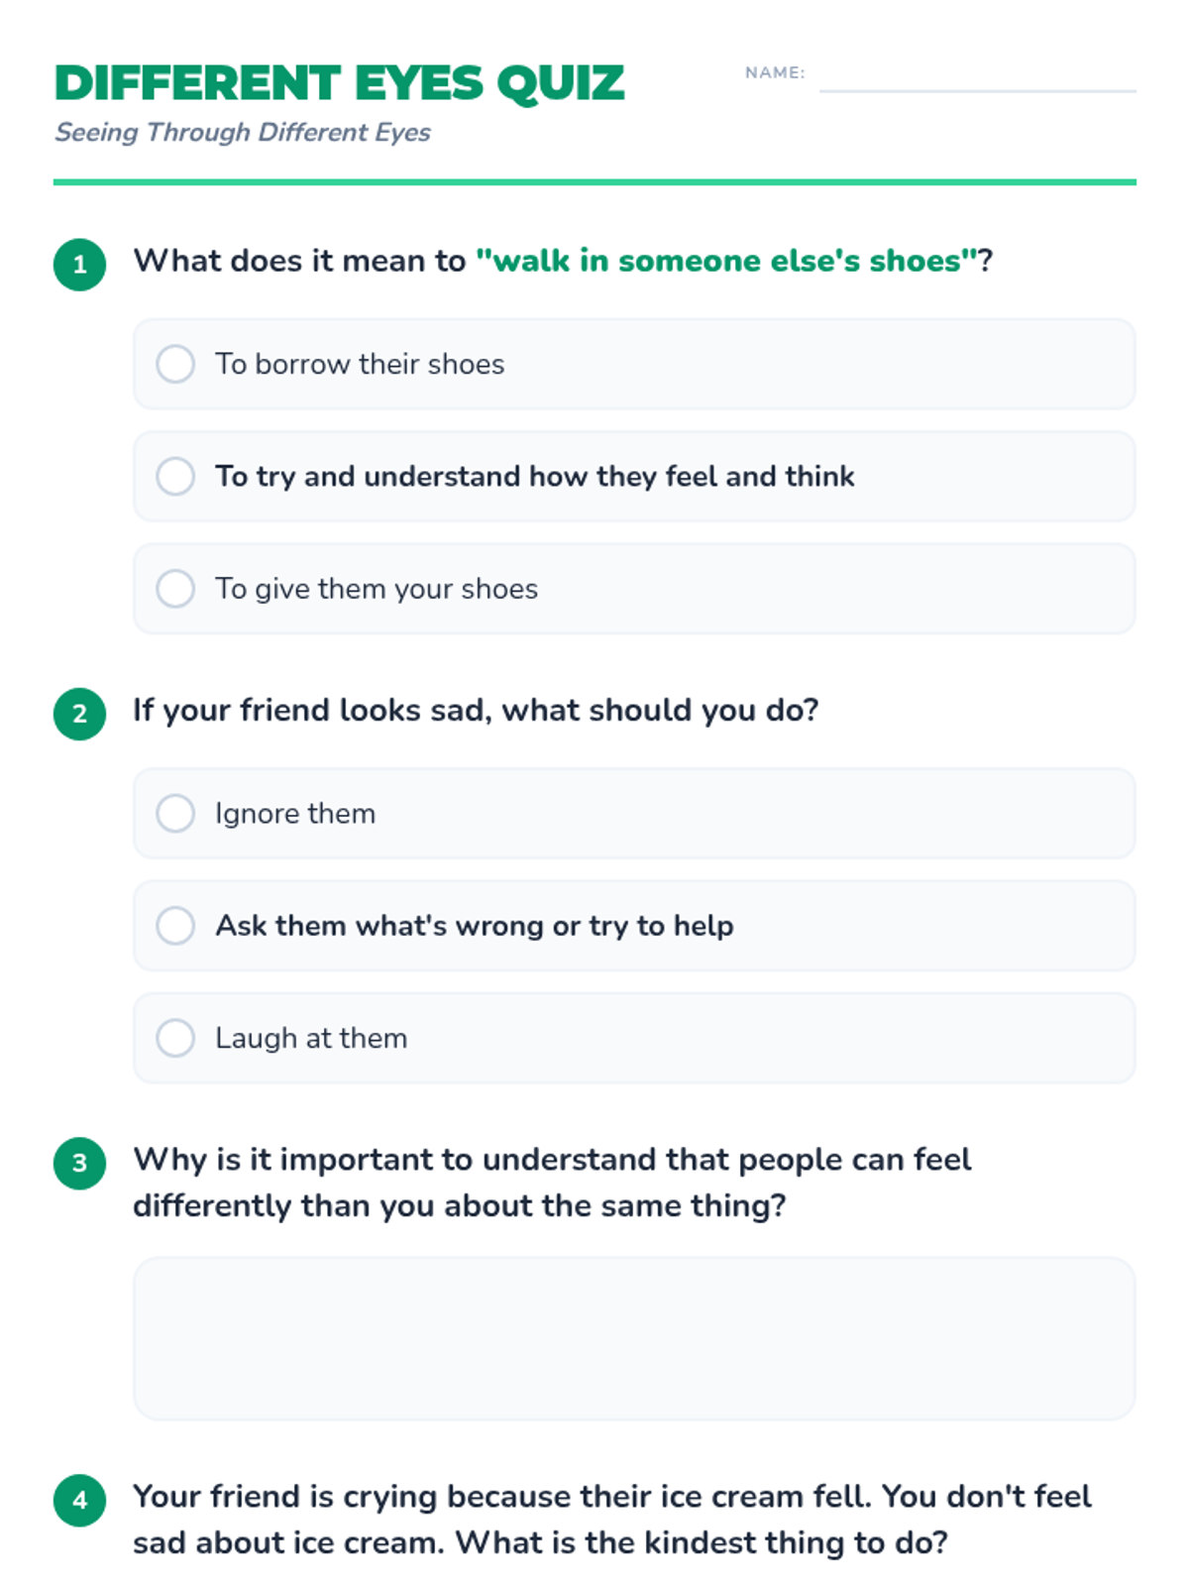Pick the "To give them your shoes" answer
The height and width of the screenshot is (1586, 1189).
(x=175, y=589)
